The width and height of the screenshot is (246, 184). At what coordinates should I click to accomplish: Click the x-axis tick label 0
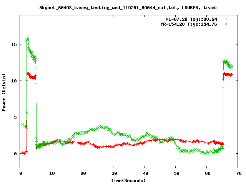[x=21, y=173]
